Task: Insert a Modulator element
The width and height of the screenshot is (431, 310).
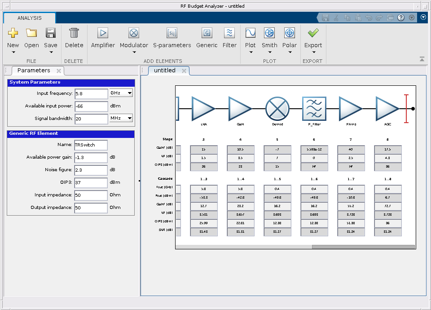Action: (x=134, y=34)
